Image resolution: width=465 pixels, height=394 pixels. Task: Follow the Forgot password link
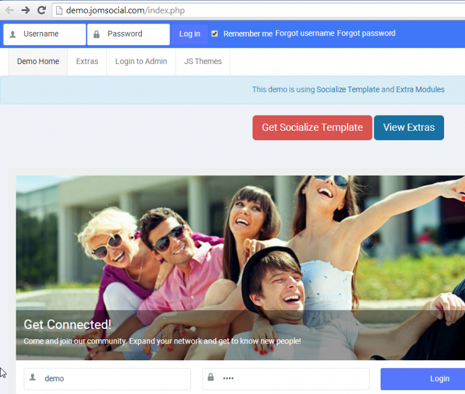[x=366, y=34]
